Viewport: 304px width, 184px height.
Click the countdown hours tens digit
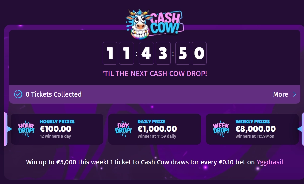110,53
